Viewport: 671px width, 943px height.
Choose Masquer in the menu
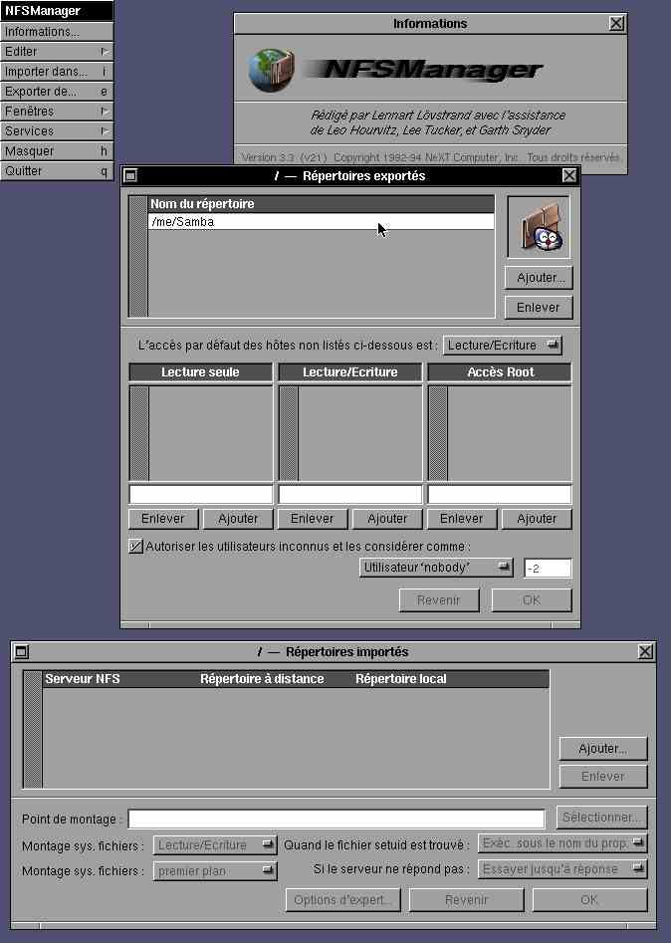tap(57, 151)
